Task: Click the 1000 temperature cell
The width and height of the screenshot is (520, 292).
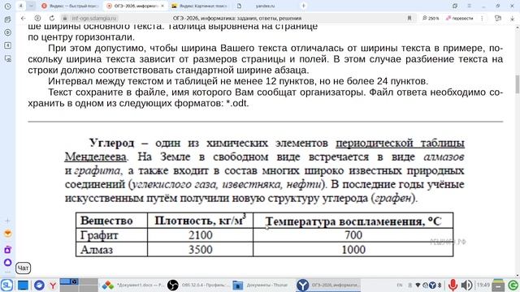Action: click(x=353, y=249)
